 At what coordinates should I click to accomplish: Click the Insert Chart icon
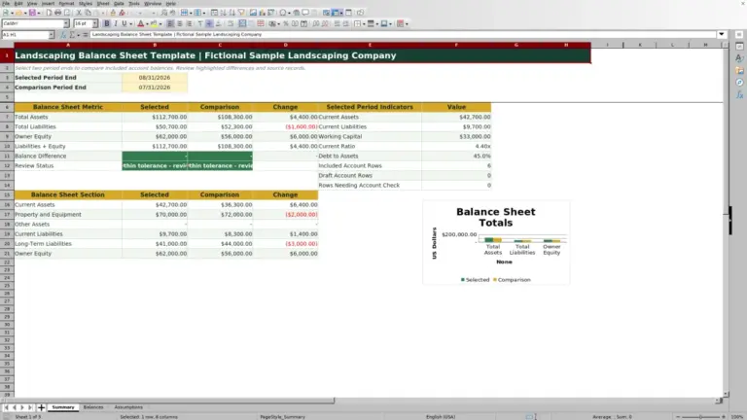coord(262,13)
